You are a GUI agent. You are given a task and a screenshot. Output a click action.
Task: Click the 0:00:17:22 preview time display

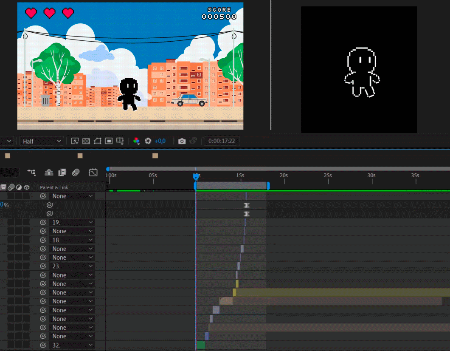[x=222, y=141]
